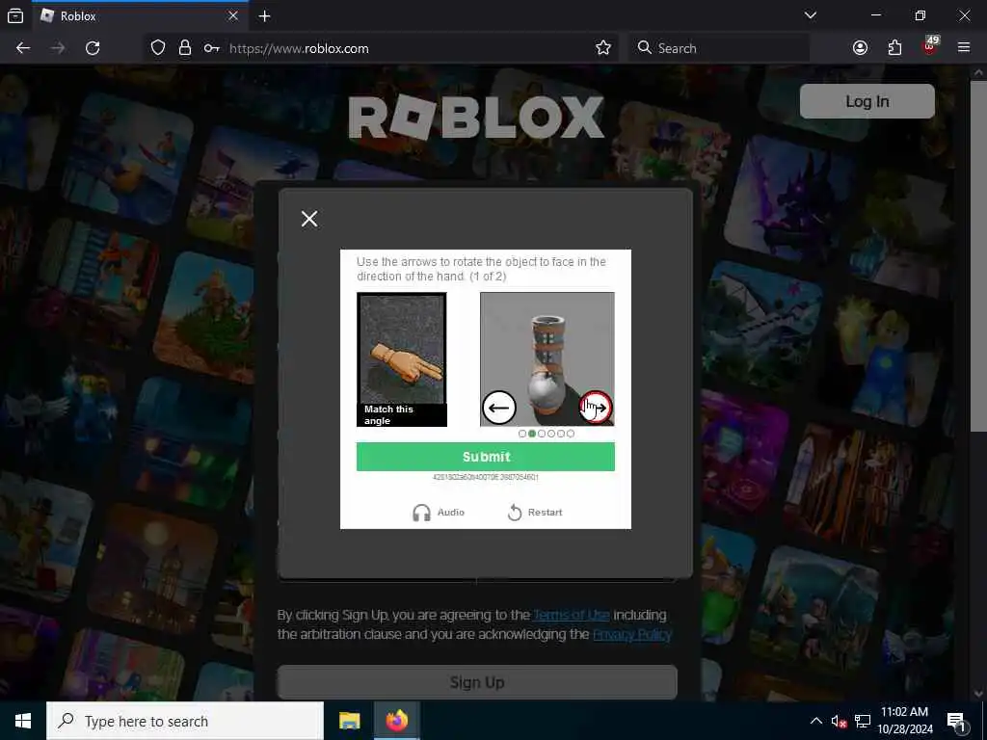The image size is (987, 740).
Task: Select the first rotation position dot
Action: click(521, 434)
